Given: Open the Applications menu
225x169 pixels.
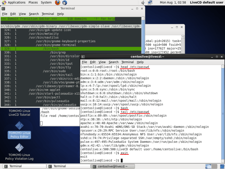Looking at the screenshot, I should coord(17,3).
